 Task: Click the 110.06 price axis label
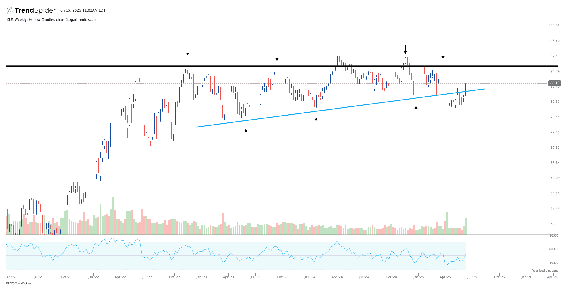coord(554,25)
